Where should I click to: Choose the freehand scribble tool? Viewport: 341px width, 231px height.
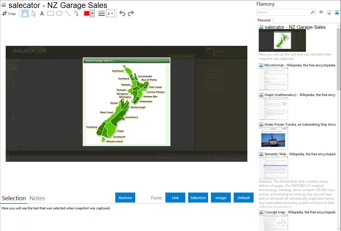click(x=76, y=13)
